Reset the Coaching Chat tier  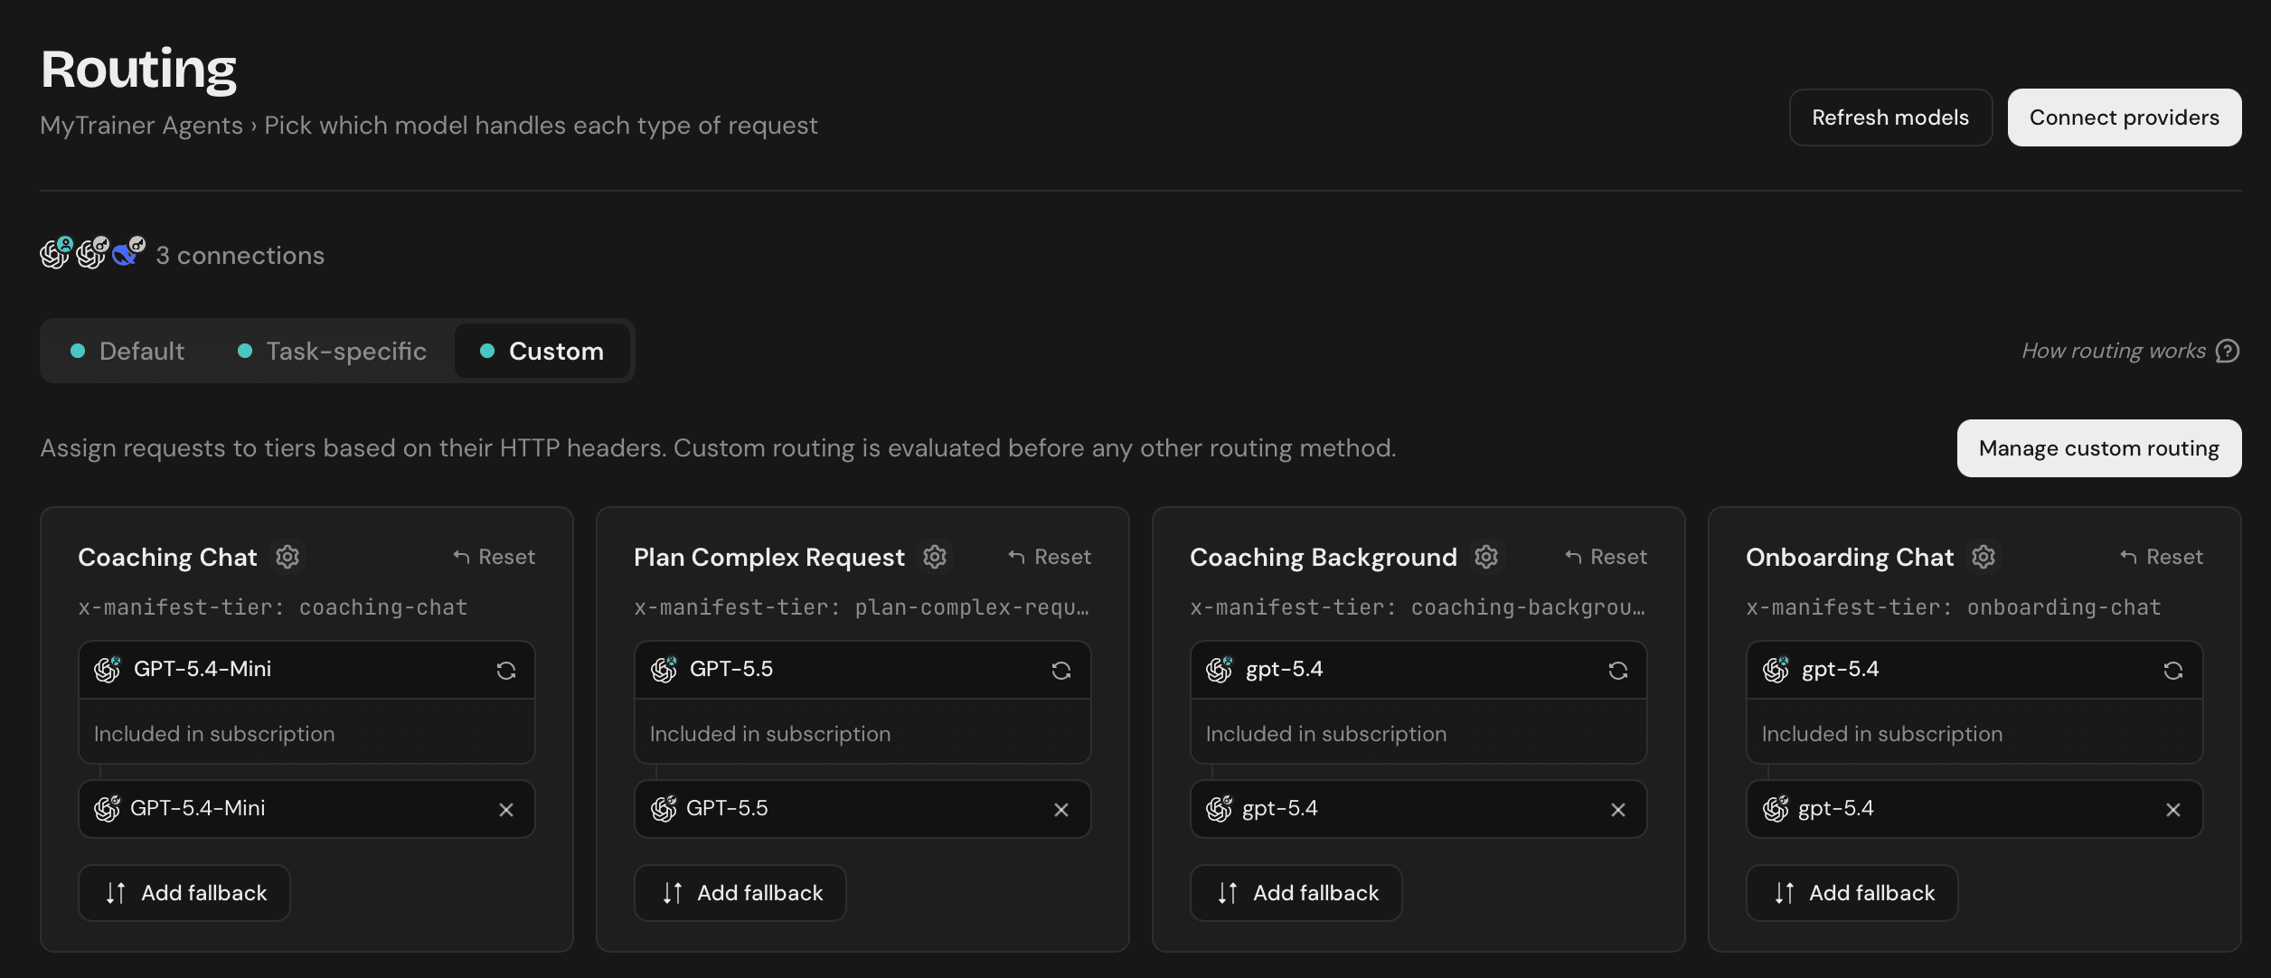click(494, 557)
